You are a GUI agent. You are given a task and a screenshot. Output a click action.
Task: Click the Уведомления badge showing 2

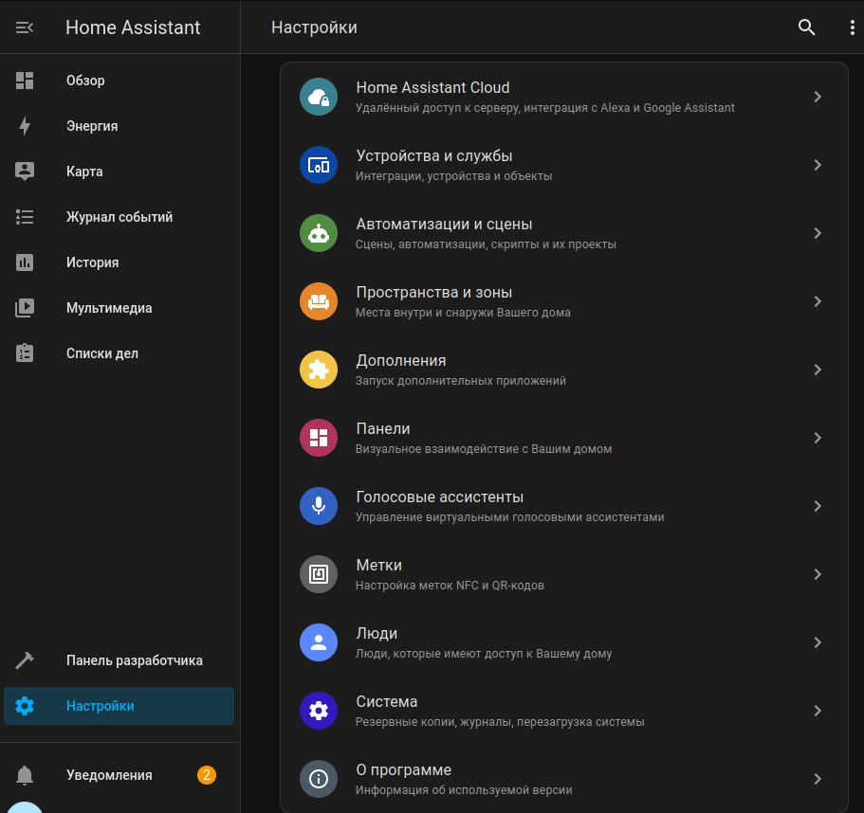(x=207, y=775)
